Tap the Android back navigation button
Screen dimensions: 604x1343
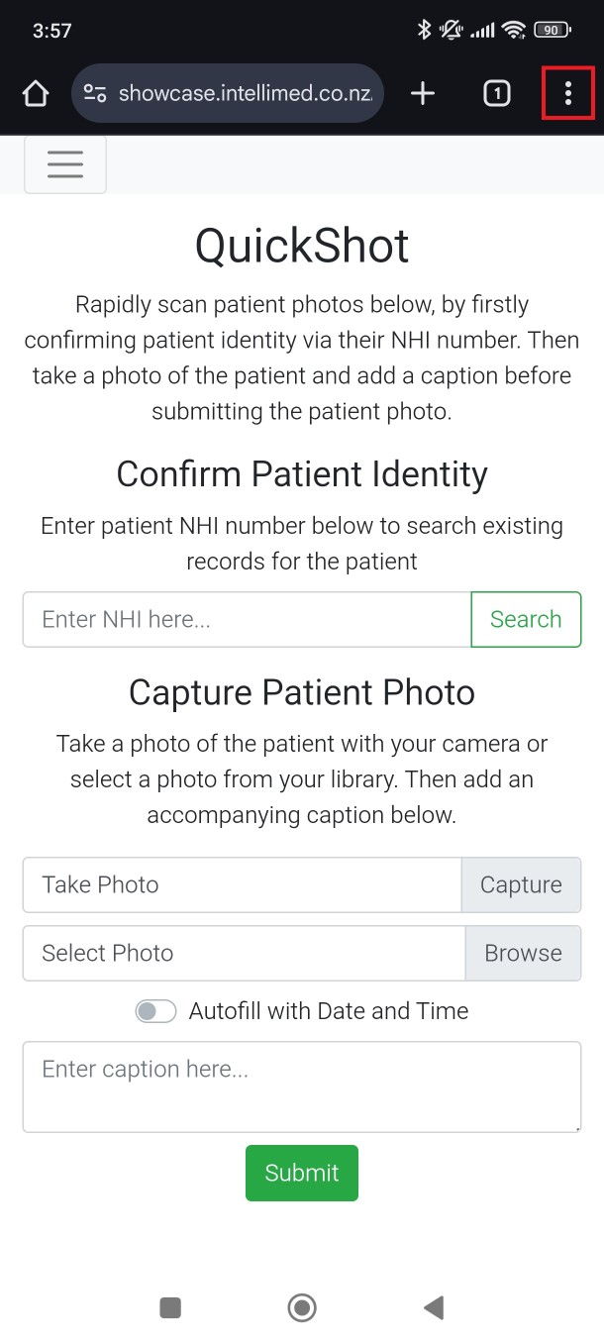click(x=433, y=1307)
